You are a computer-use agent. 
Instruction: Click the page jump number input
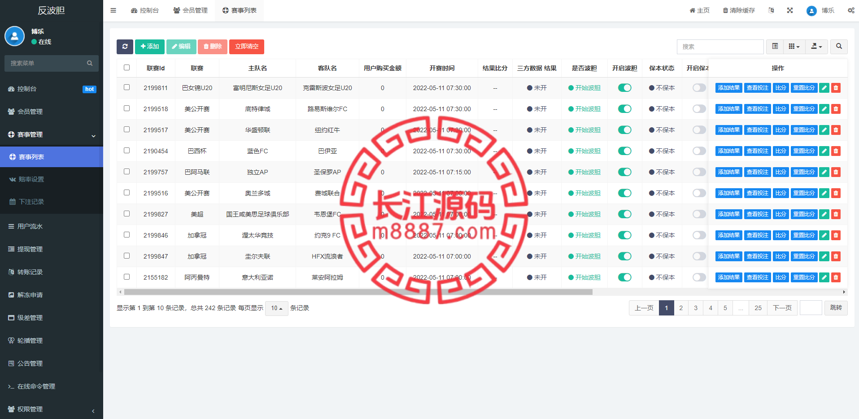[811, 308]
